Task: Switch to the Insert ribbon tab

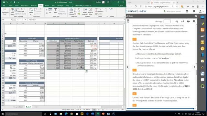Action: click(17, 6)
